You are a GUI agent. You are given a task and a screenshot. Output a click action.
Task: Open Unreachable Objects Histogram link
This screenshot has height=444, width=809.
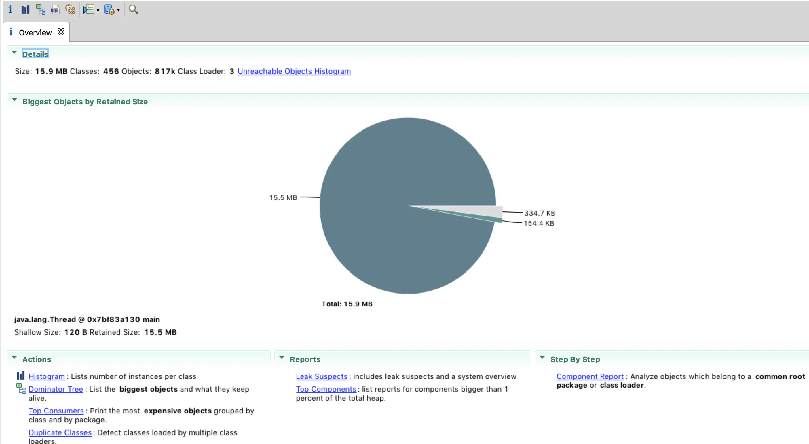click(294, 71)
